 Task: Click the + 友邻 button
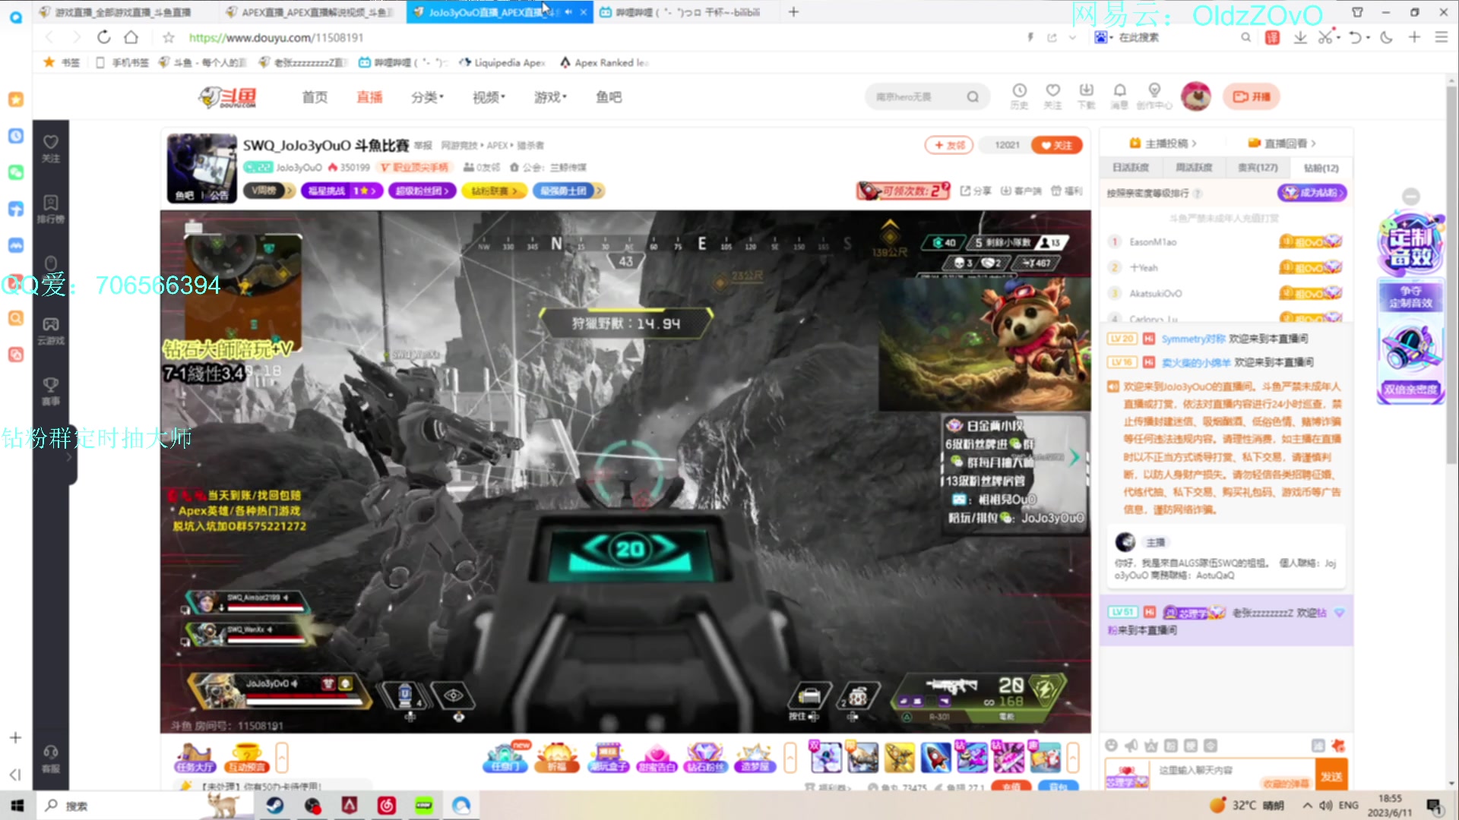(x=949, y=145)
